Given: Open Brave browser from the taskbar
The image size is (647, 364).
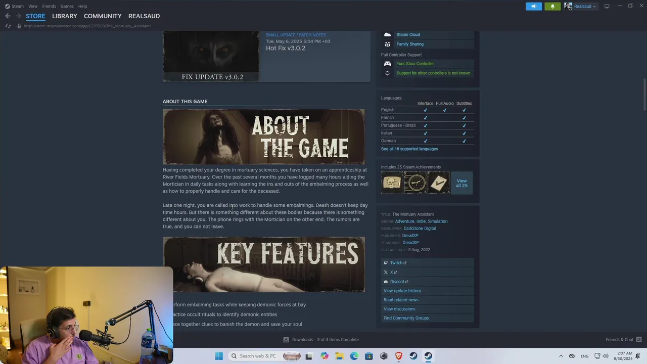Looking at the screenshot, I should pos(398,356).
